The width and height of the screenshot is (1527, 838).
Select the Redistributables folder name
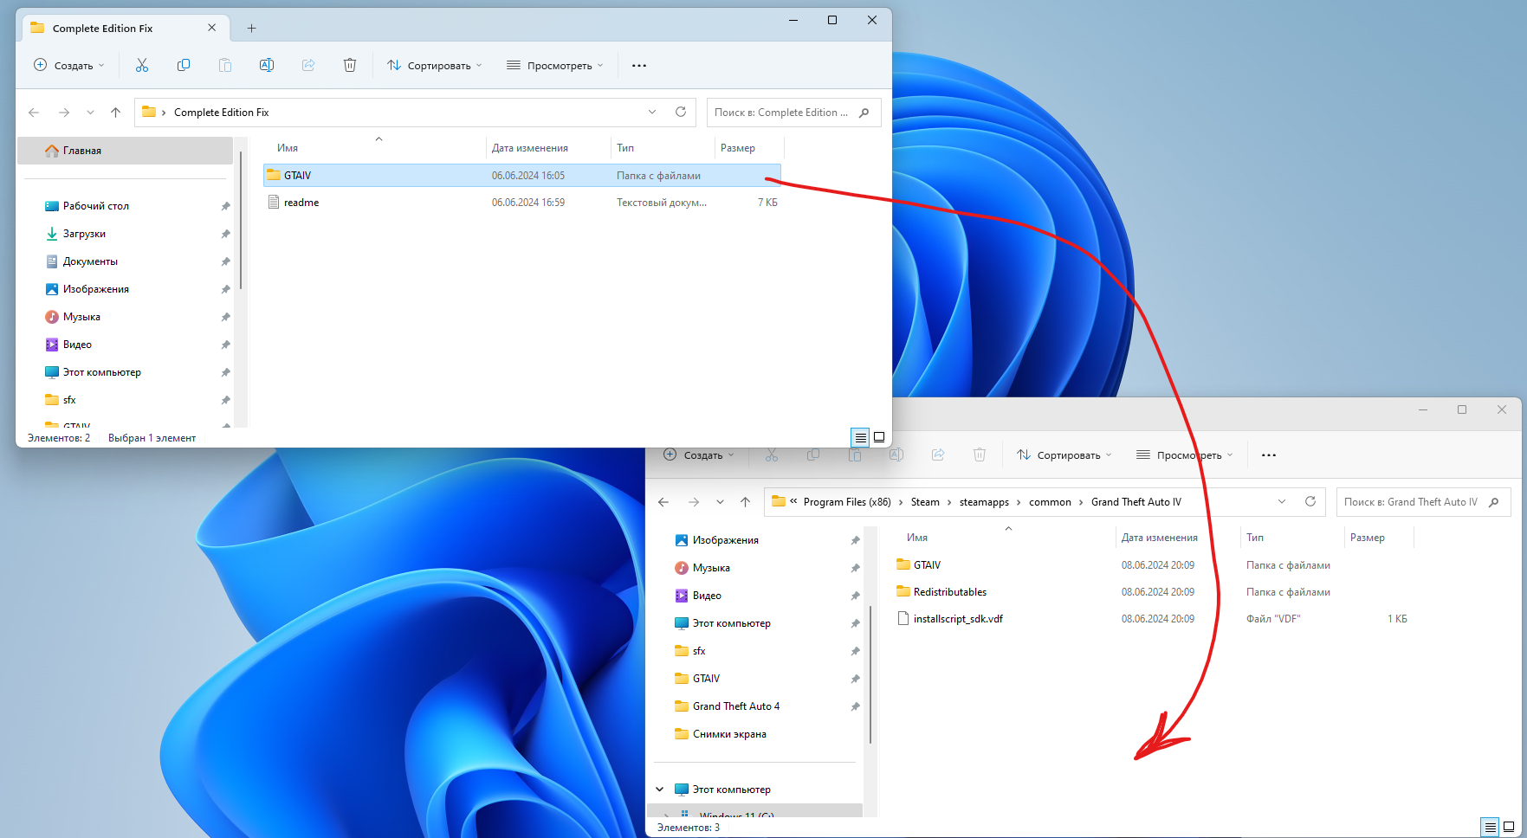point(950,592)
